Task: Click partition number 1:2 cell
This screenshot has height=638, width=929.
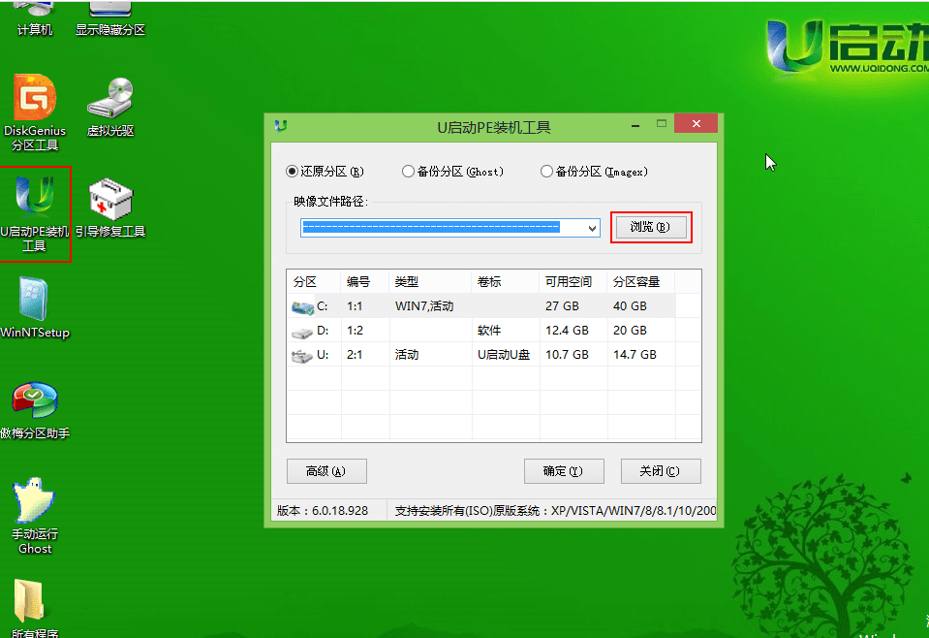Action: click(355, 331)
